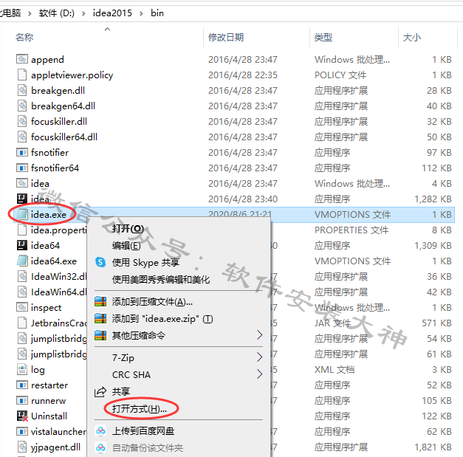Click the restarter application icon
Screen dimensions: 463x457
click(x=22, y=385)
